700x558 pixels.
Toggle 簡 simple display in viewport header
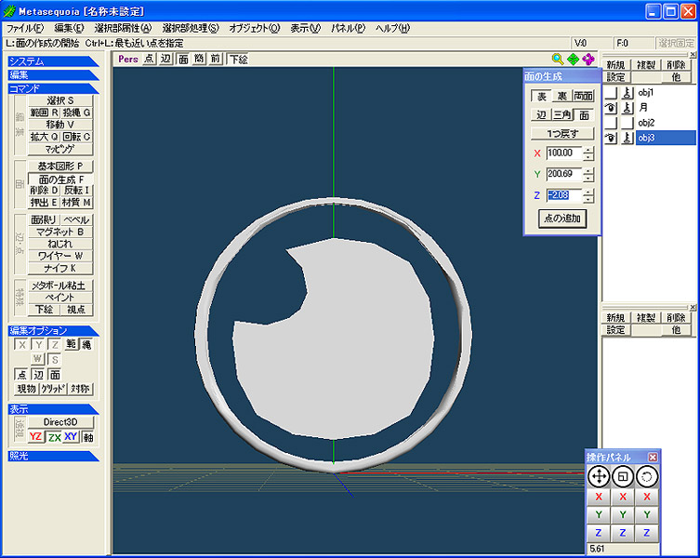pyautogui.click(x=199, y=59)
